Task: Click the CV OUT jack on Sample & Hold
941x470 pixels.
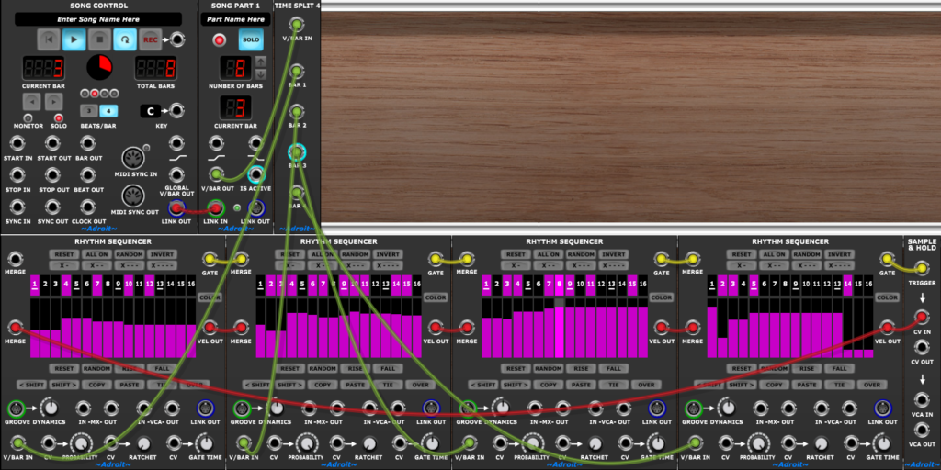Action: [921, 347]
